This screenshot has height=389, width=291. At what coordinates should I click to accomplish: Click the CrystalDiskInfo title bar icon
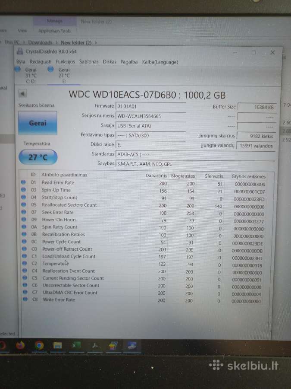(x=20, y=51)
